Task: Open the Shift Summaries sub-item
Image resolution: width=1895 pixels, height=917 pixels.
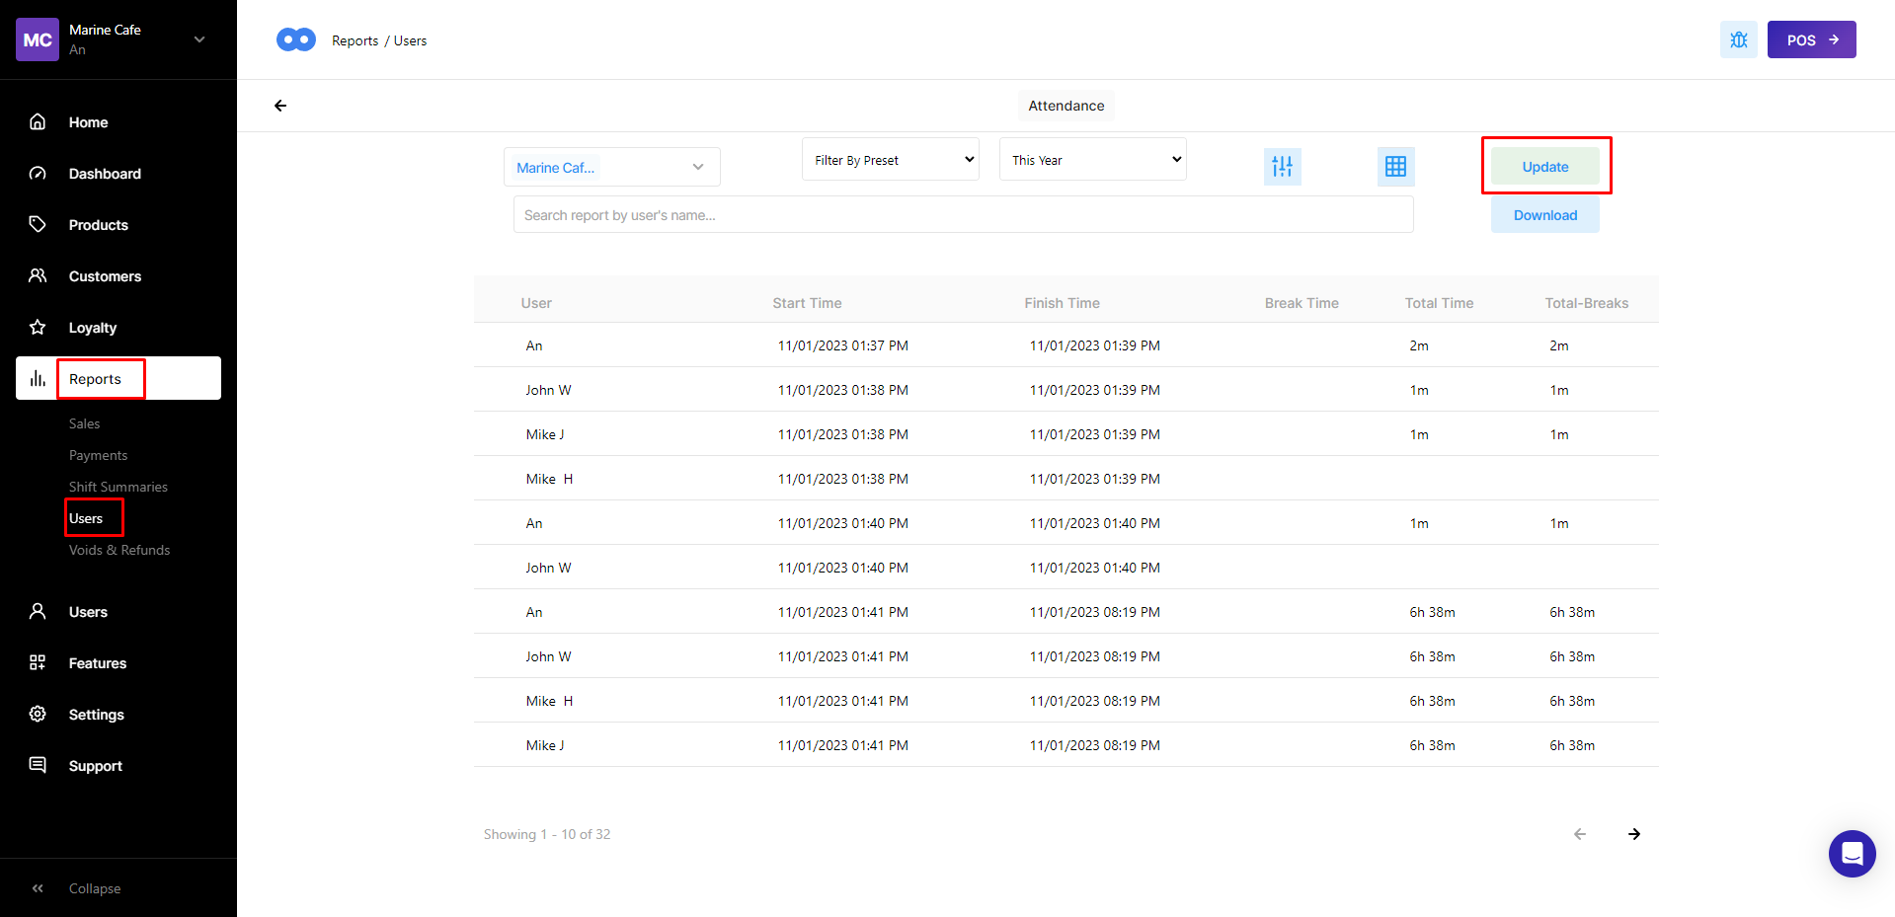Action: pyautogui.click(x=118, y=487)
